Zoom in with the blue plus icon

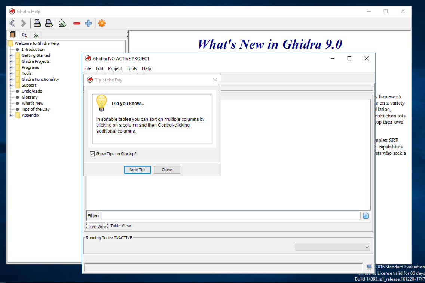(x=88, y=23)
